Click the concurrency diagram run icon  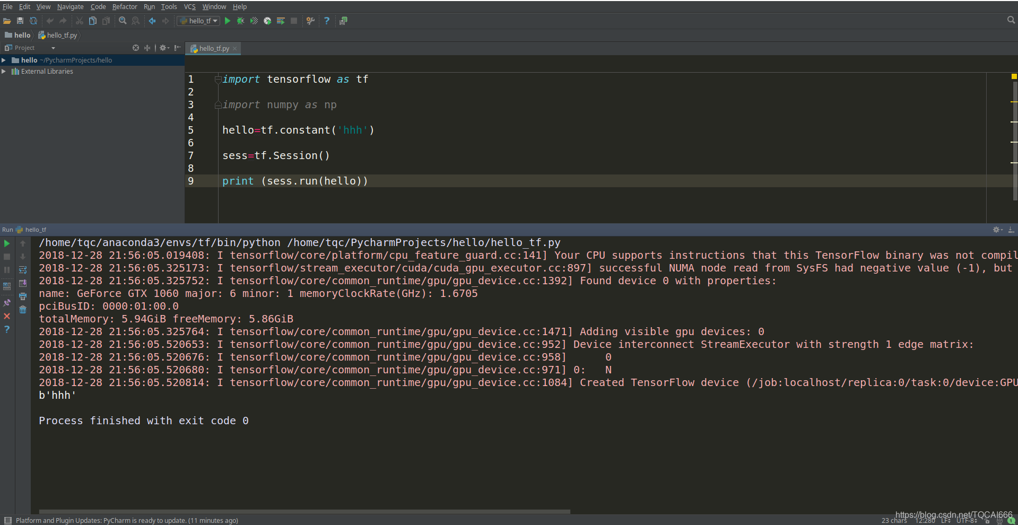(281, 21)
